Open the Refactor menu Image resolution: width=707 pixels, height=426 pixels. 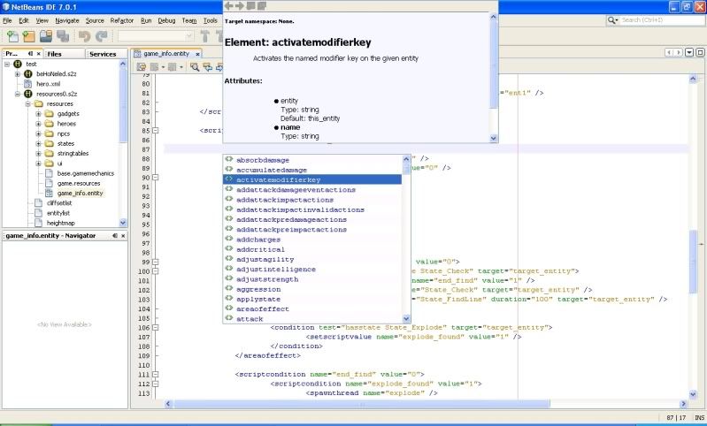click(122, 19)
